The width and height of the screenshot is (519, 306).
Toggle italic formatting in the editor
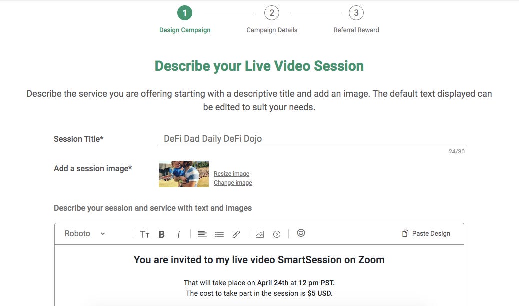coord(178,234)
